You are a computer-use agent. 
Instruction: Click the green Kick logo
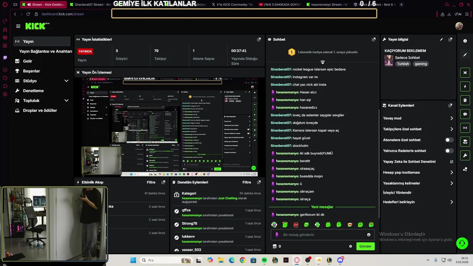point(35,26)
